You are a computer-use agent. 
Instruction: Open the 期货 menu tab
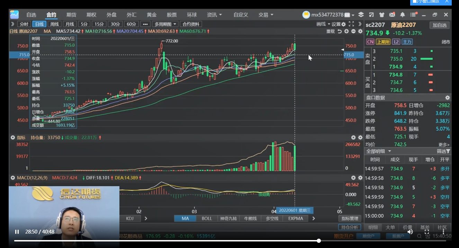coord(71,15)
